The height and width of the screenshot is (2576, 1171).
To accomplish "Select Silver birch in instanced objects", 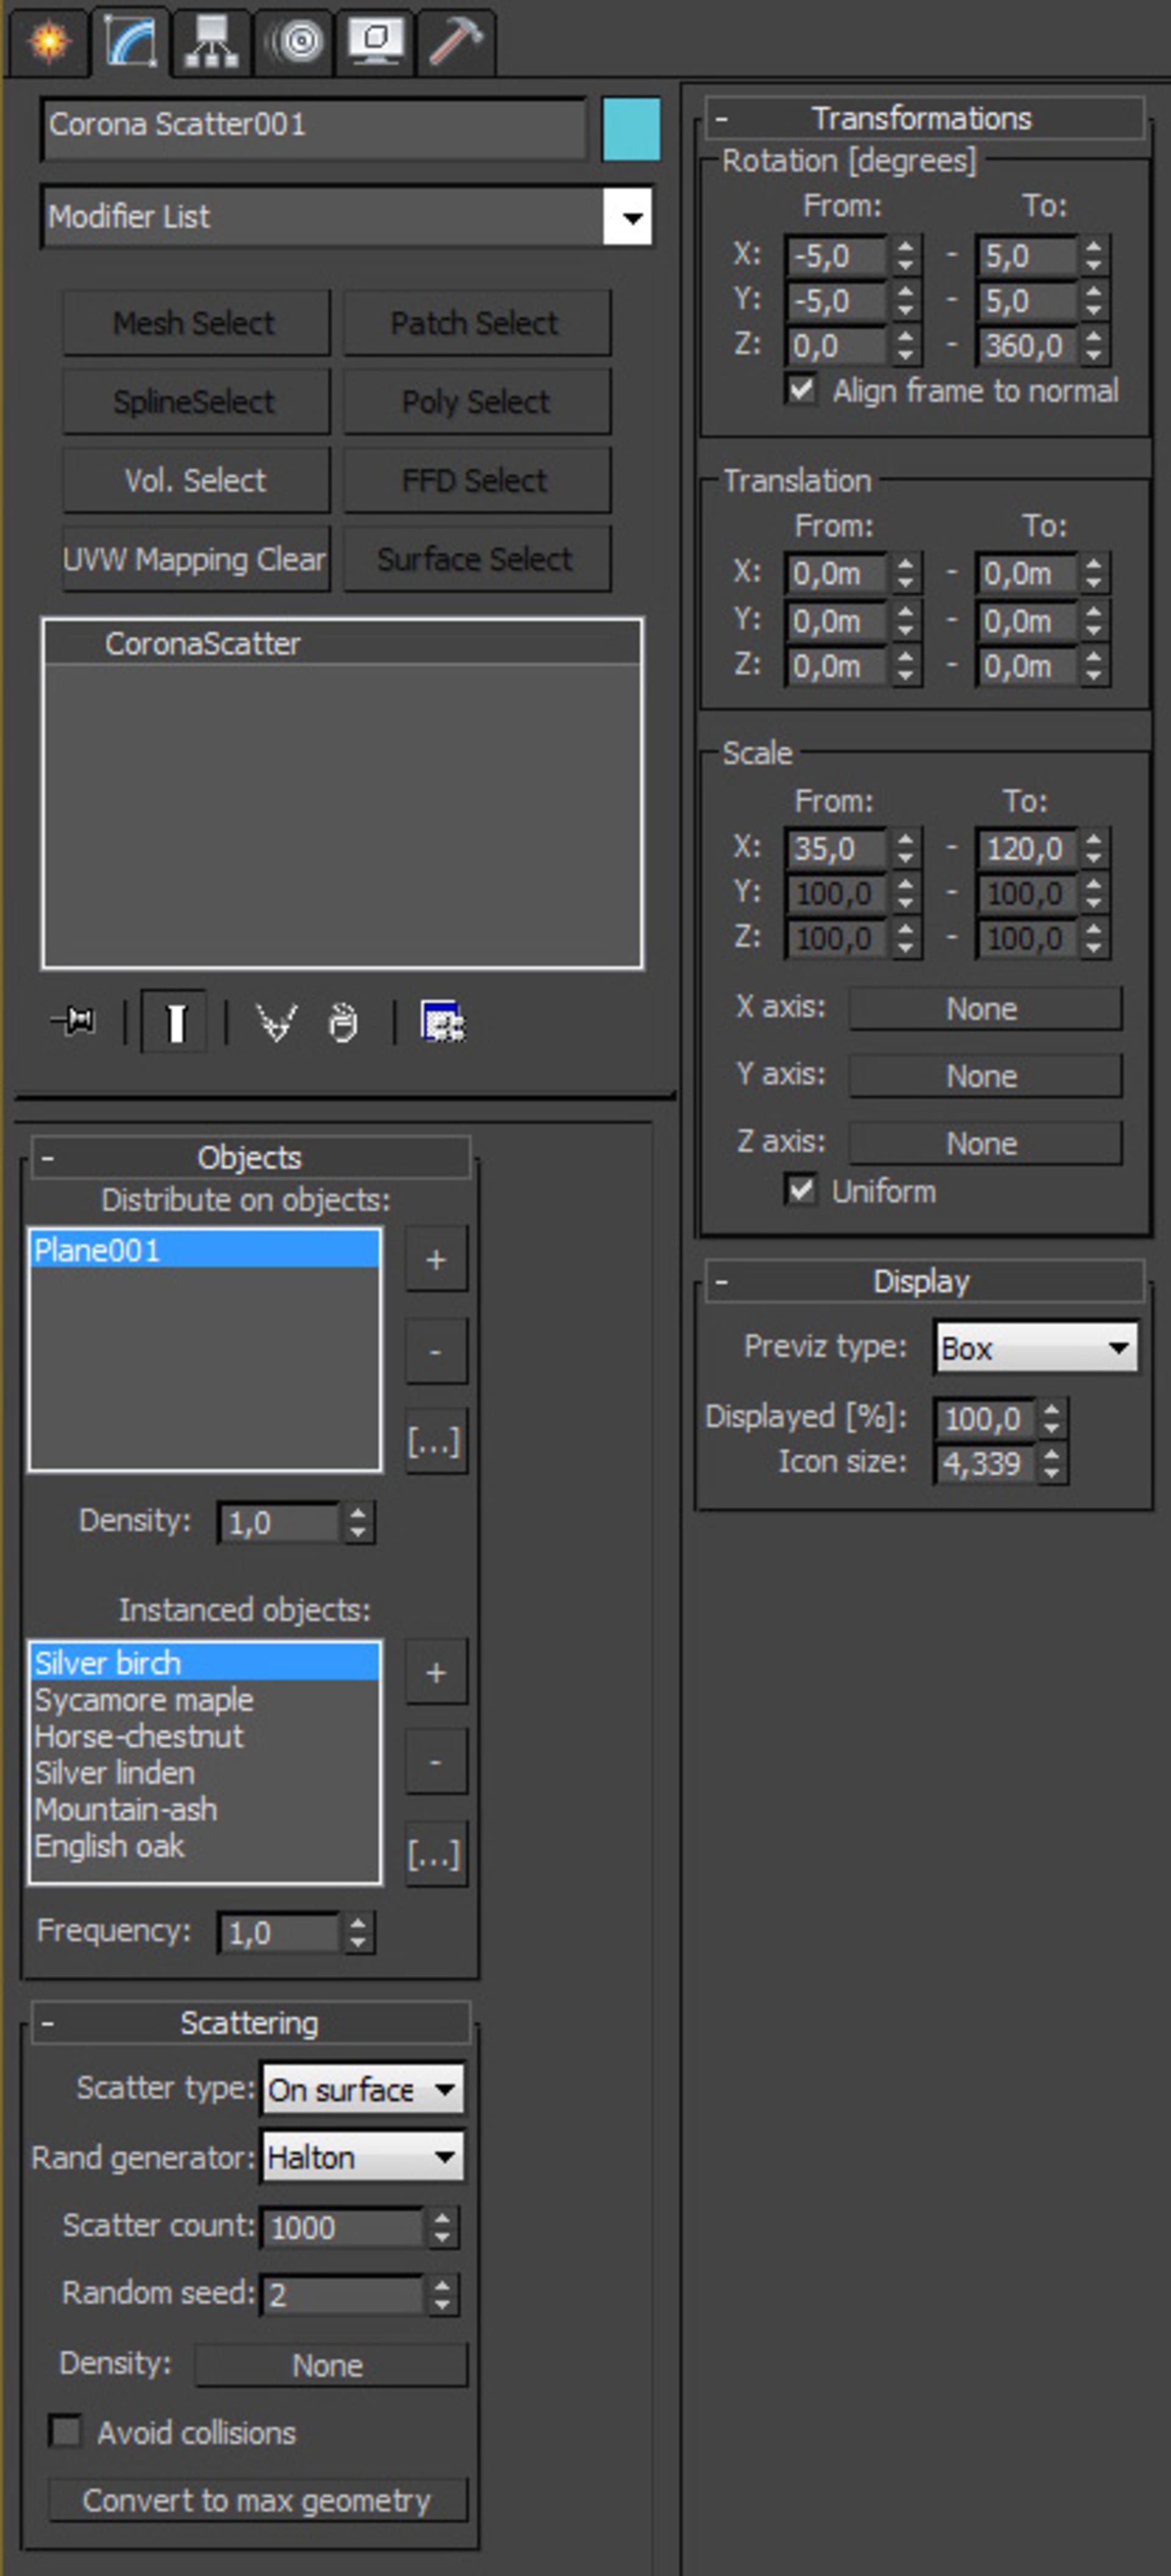I will 205,1663.
